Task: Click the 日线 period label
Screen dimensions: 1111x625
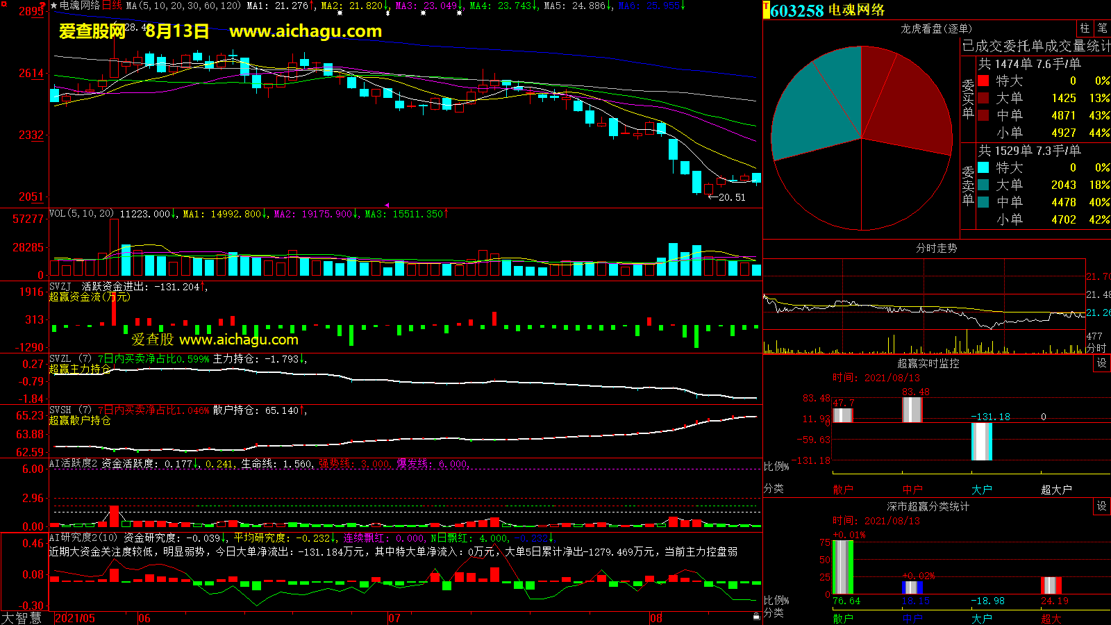Action: coord(112,6)
